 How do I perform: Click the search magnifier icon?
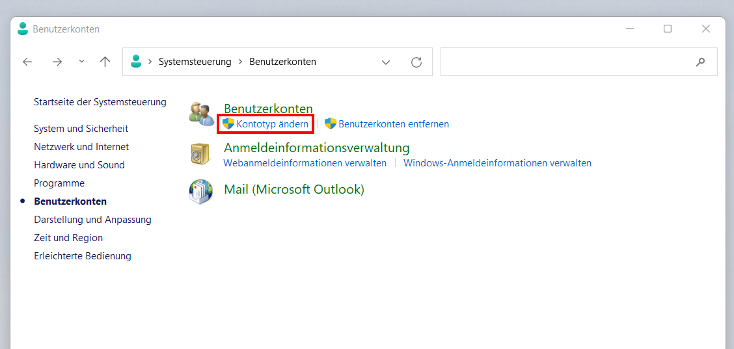[700, 62]
